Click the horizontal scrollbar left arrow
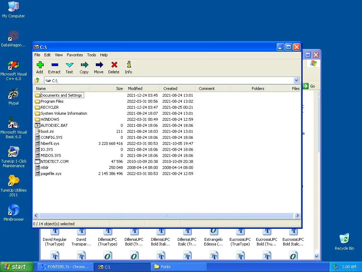Image resolution: width=362 pixels, height=272 pixels. (x=36, y=216)
